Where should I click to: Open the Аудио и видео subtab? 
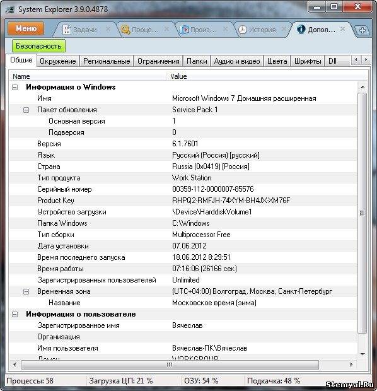pos(237,61)
